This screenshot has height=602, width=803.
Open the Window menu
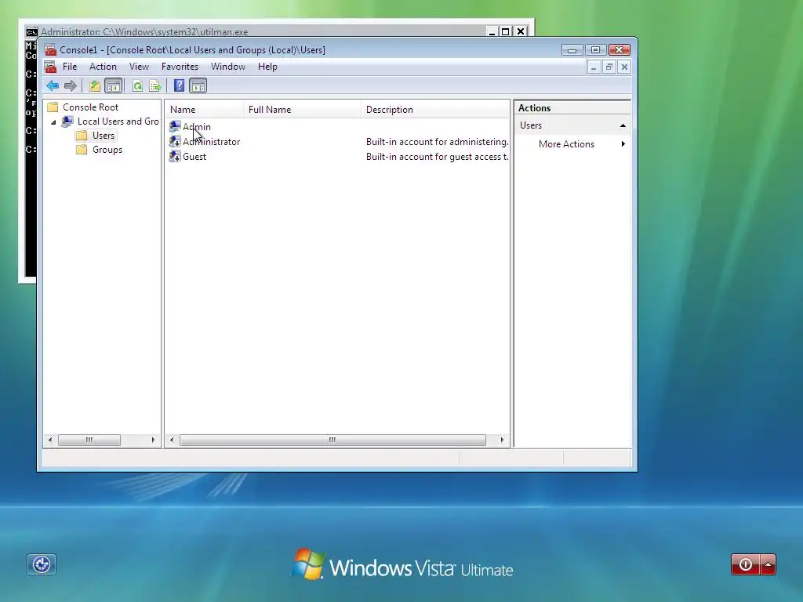click(x=228, y=67)
